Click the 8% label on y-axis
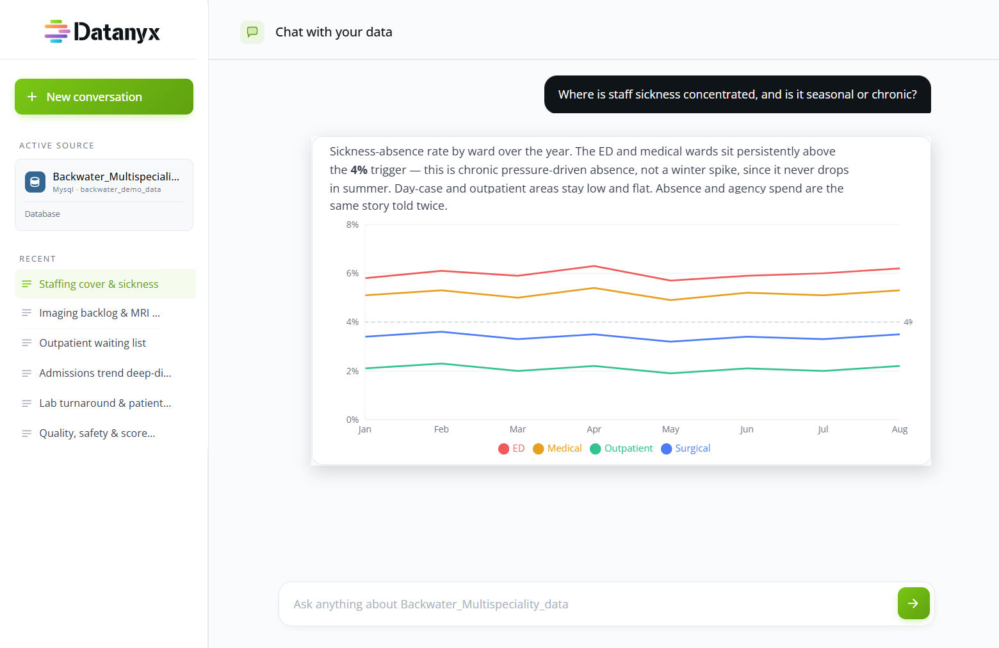Screen dimensions: 999x648 (352, 225)
